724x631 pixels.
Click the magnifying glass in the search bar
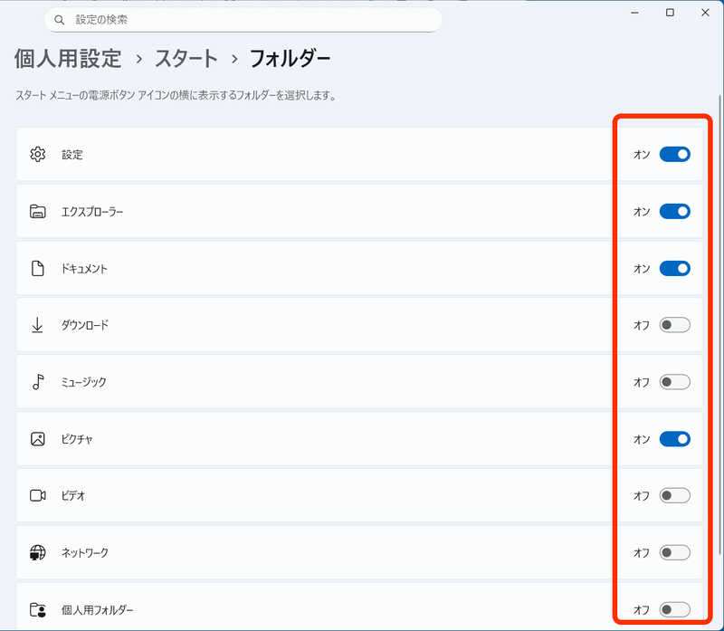coord(58,19)
